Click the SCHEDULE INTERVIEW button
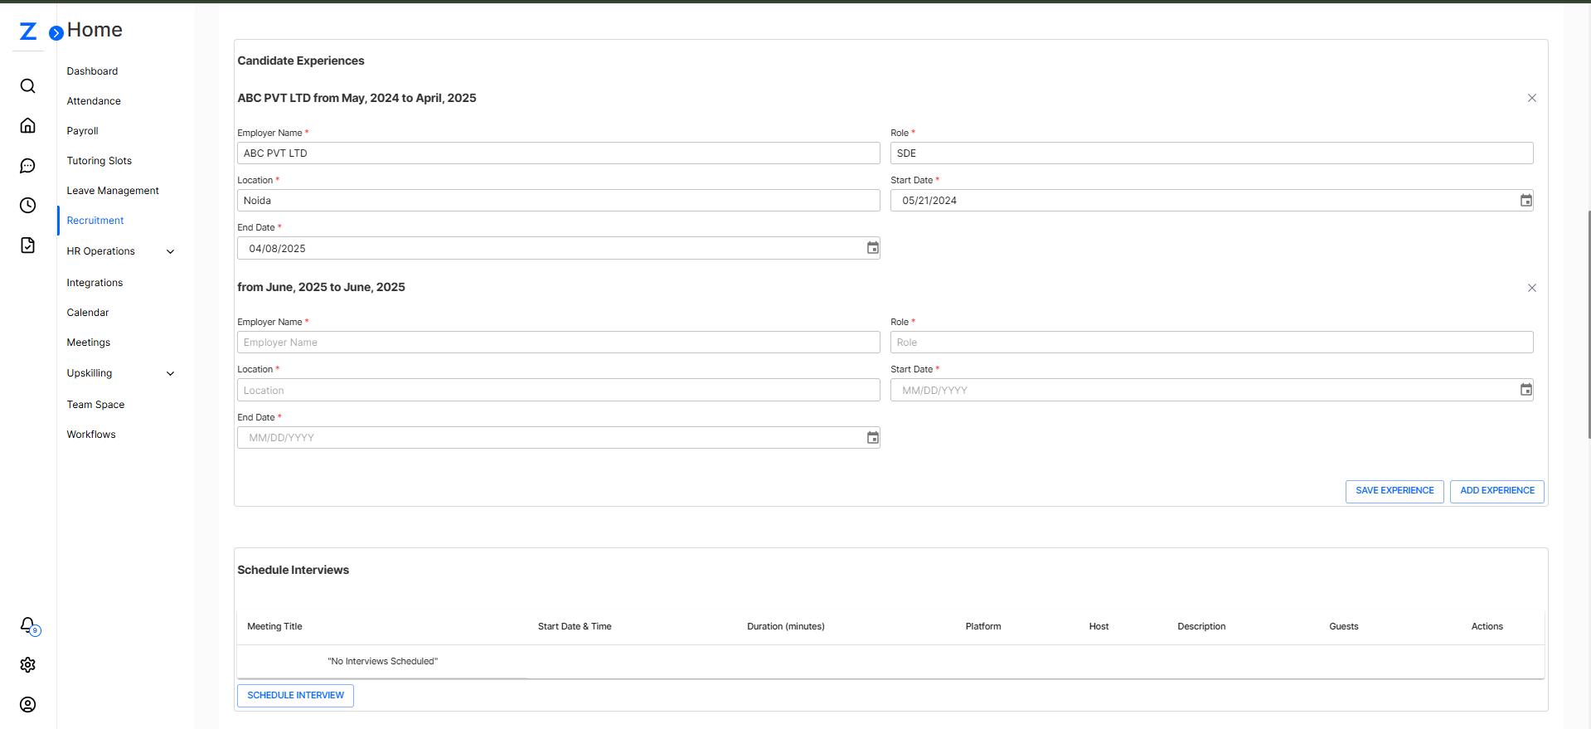 [x=295, y=696]
